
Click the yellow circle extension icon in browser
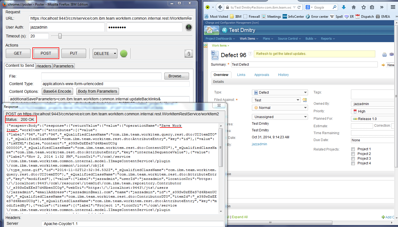tap(207, 7)
